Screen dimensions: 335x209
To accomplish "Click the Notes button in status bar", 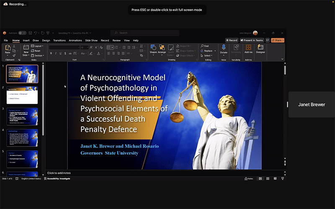I will (x=248, y=178).
